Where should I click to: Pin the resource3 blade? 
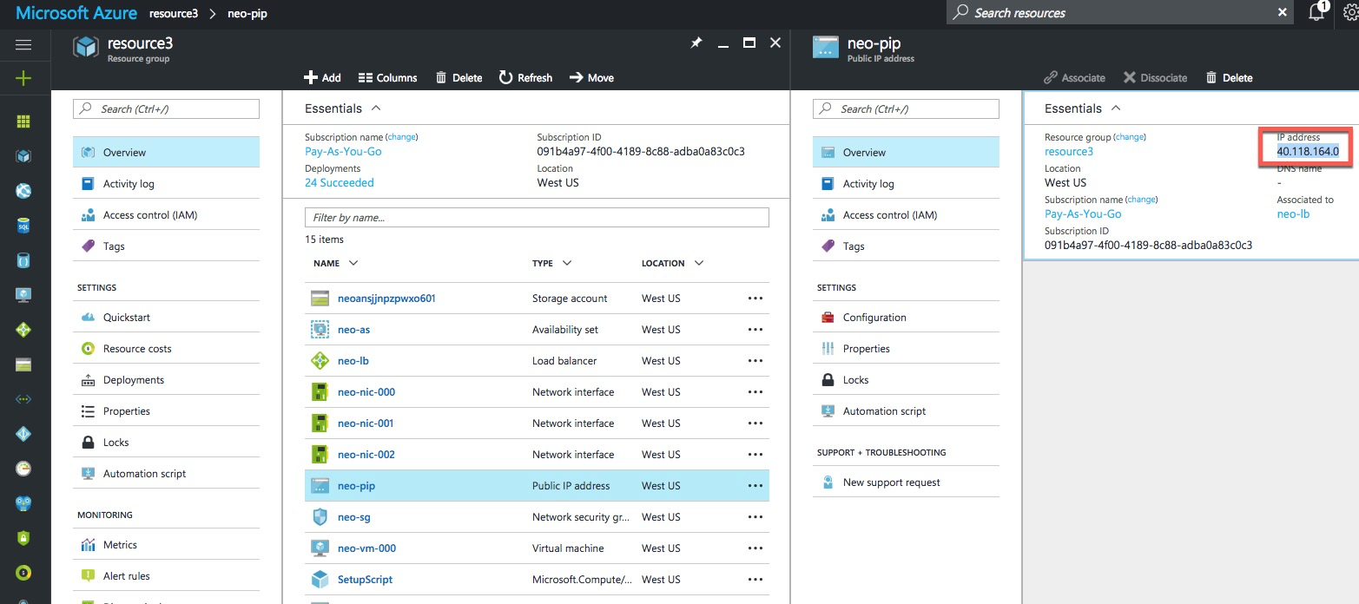point(696,43)
